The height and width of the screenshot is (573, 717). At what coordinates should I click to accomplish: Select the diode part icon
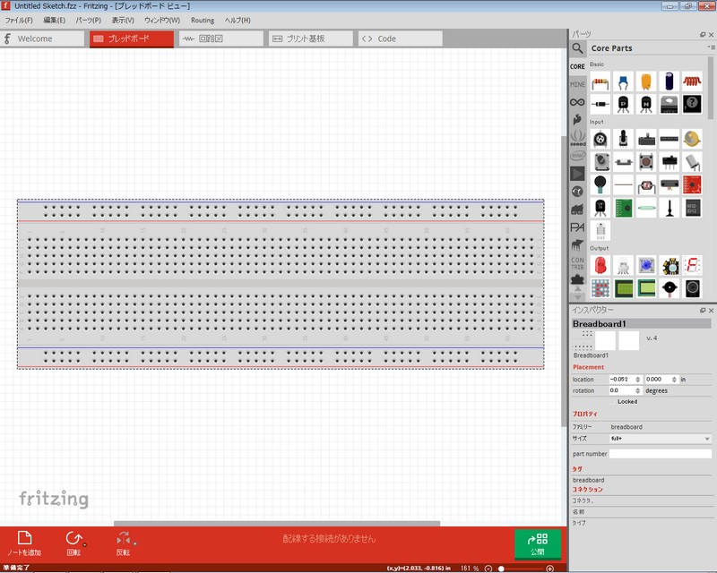[x=600, y=104]
